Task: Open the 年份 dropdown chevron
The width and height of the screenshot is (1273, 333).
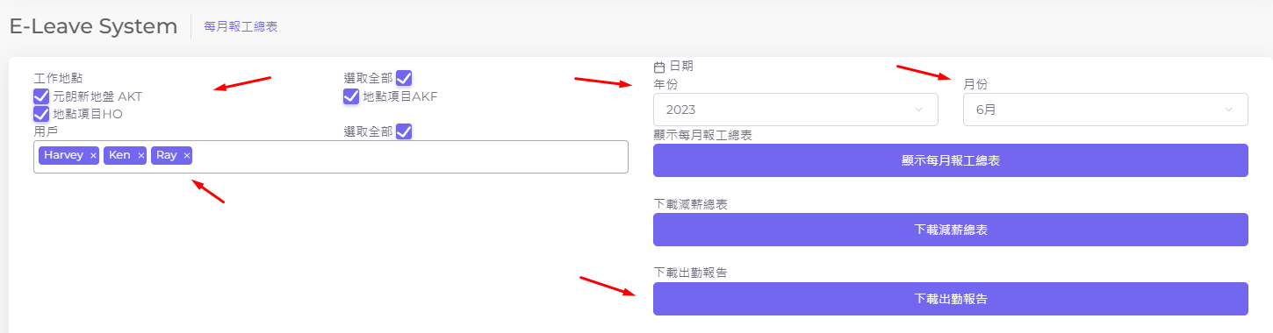Action: (919, 110)
